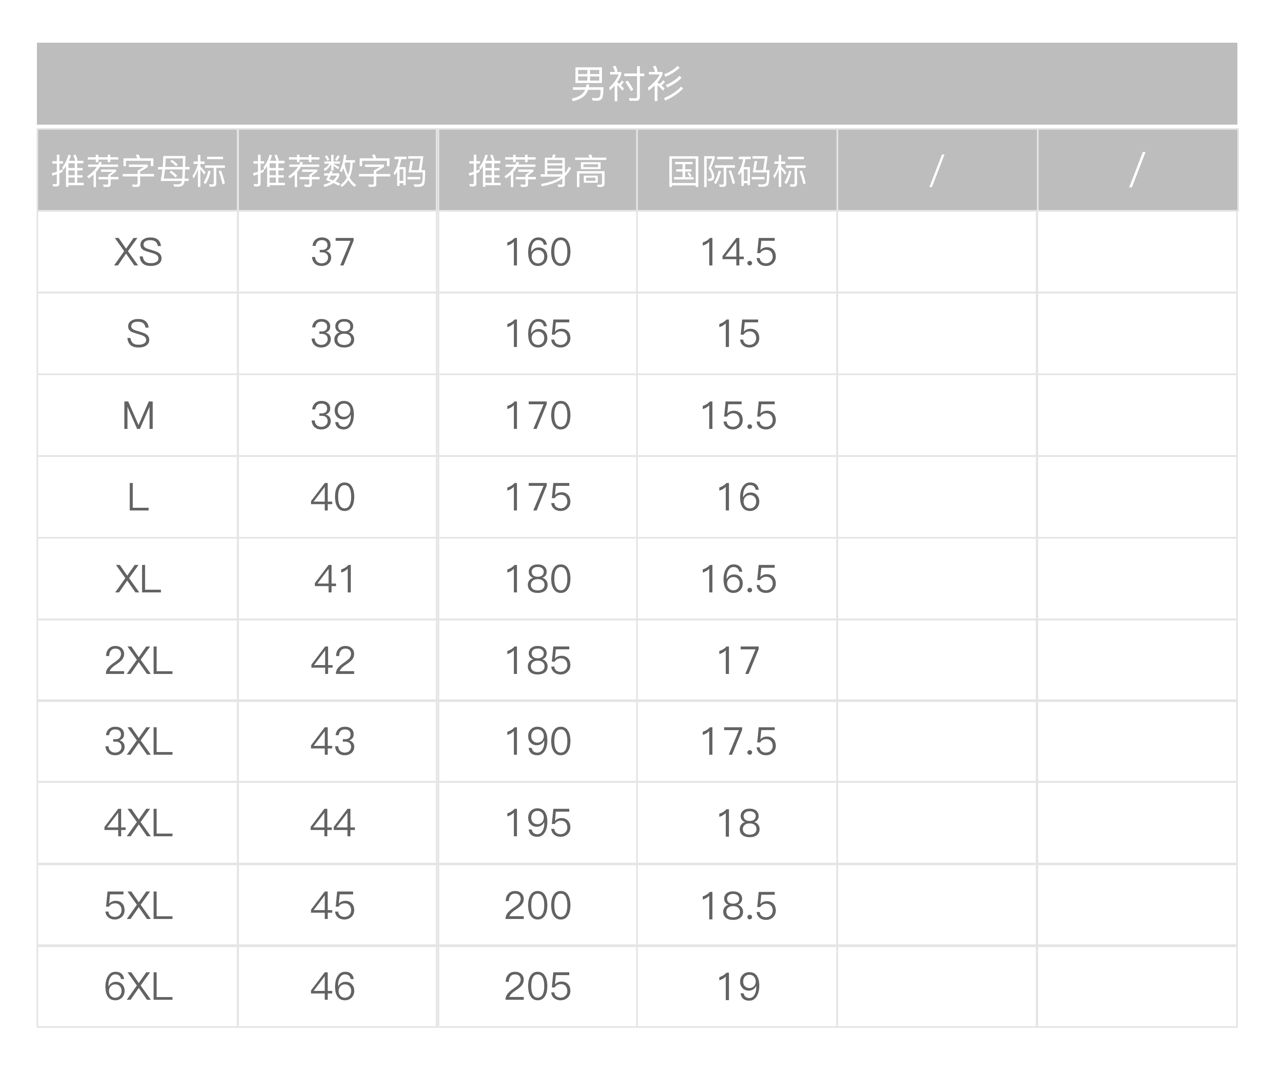1282x1089 pixels.
Task: Select the 推荐身高 column header
Action: [537, 170]
